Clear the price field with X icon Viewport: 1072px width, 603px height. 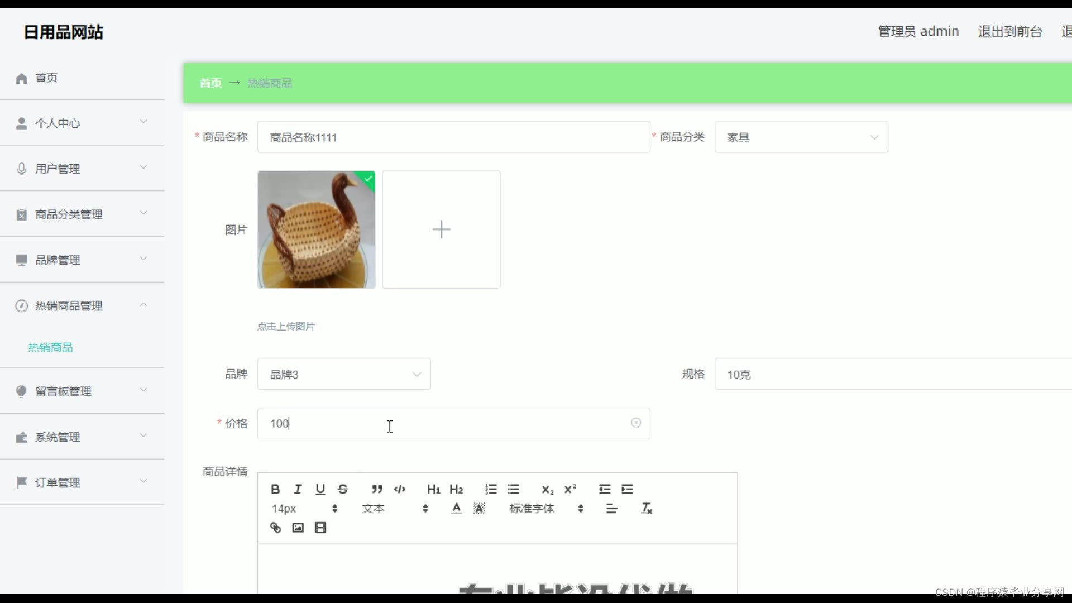pyautogui.click(x=635, y=423)
